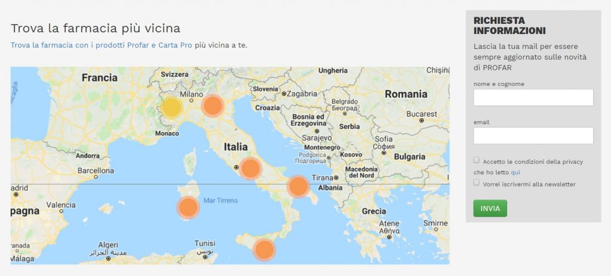The image size is (611, 276).
Task: Click the green INVIA button
Action: point(490,208)
